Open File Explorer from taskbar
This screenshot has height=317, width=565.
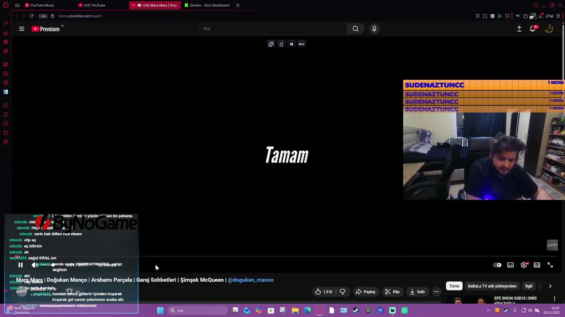pos(295,310)
